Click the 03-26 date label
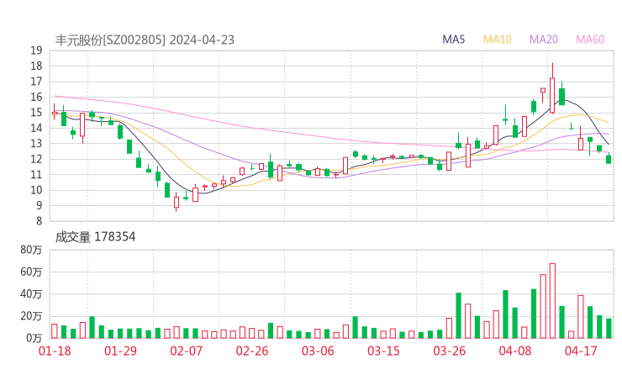This screenshot has height=370, width=622. click(x=449, y=351)
